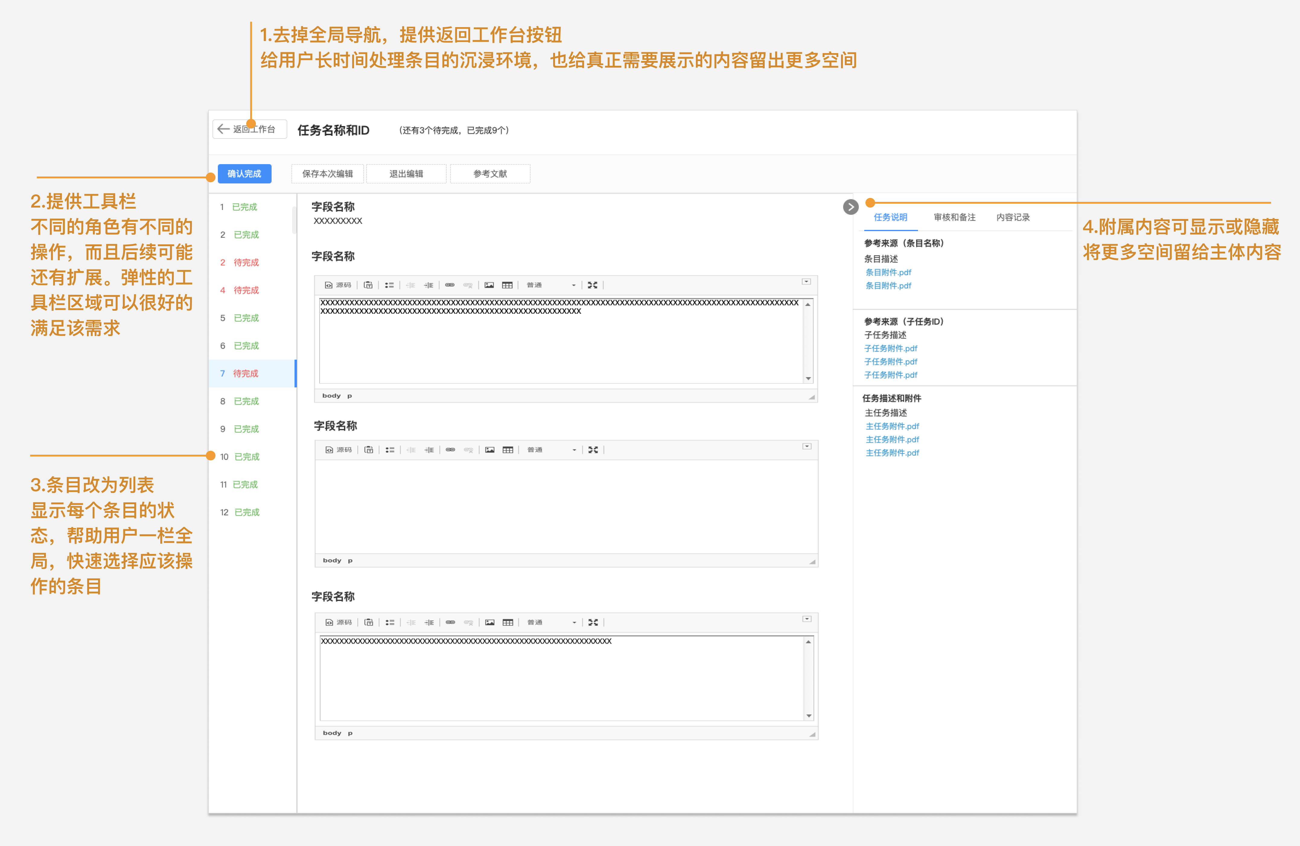
Task: Collapse second editor toolbar with corner toggle
Action: [x=806, y=446]
